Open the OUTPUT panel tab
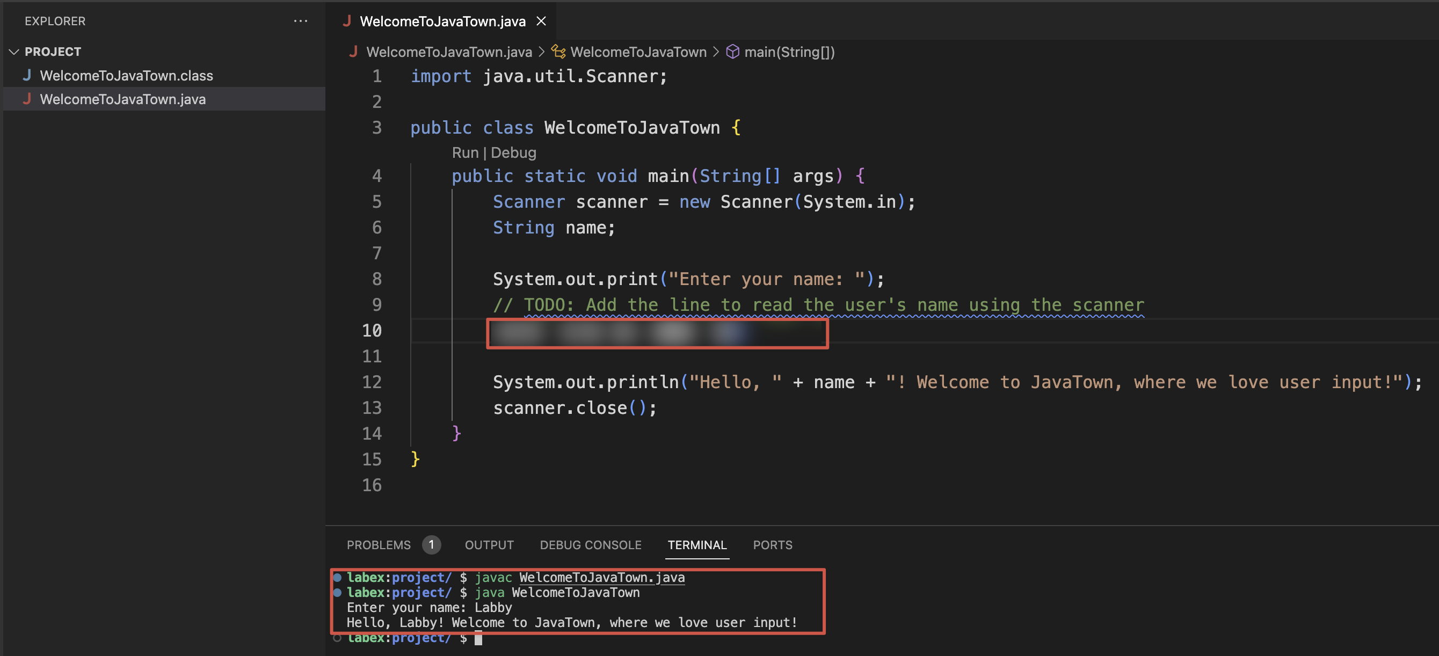1439x656 pixels. click(489, 545)
